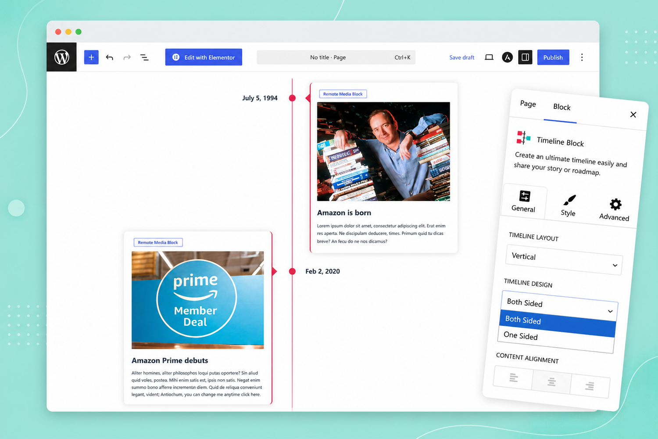658x439 pixels.
Task: Click Remote Media Block label above Prime image
Action: click(x=158, y=242)
